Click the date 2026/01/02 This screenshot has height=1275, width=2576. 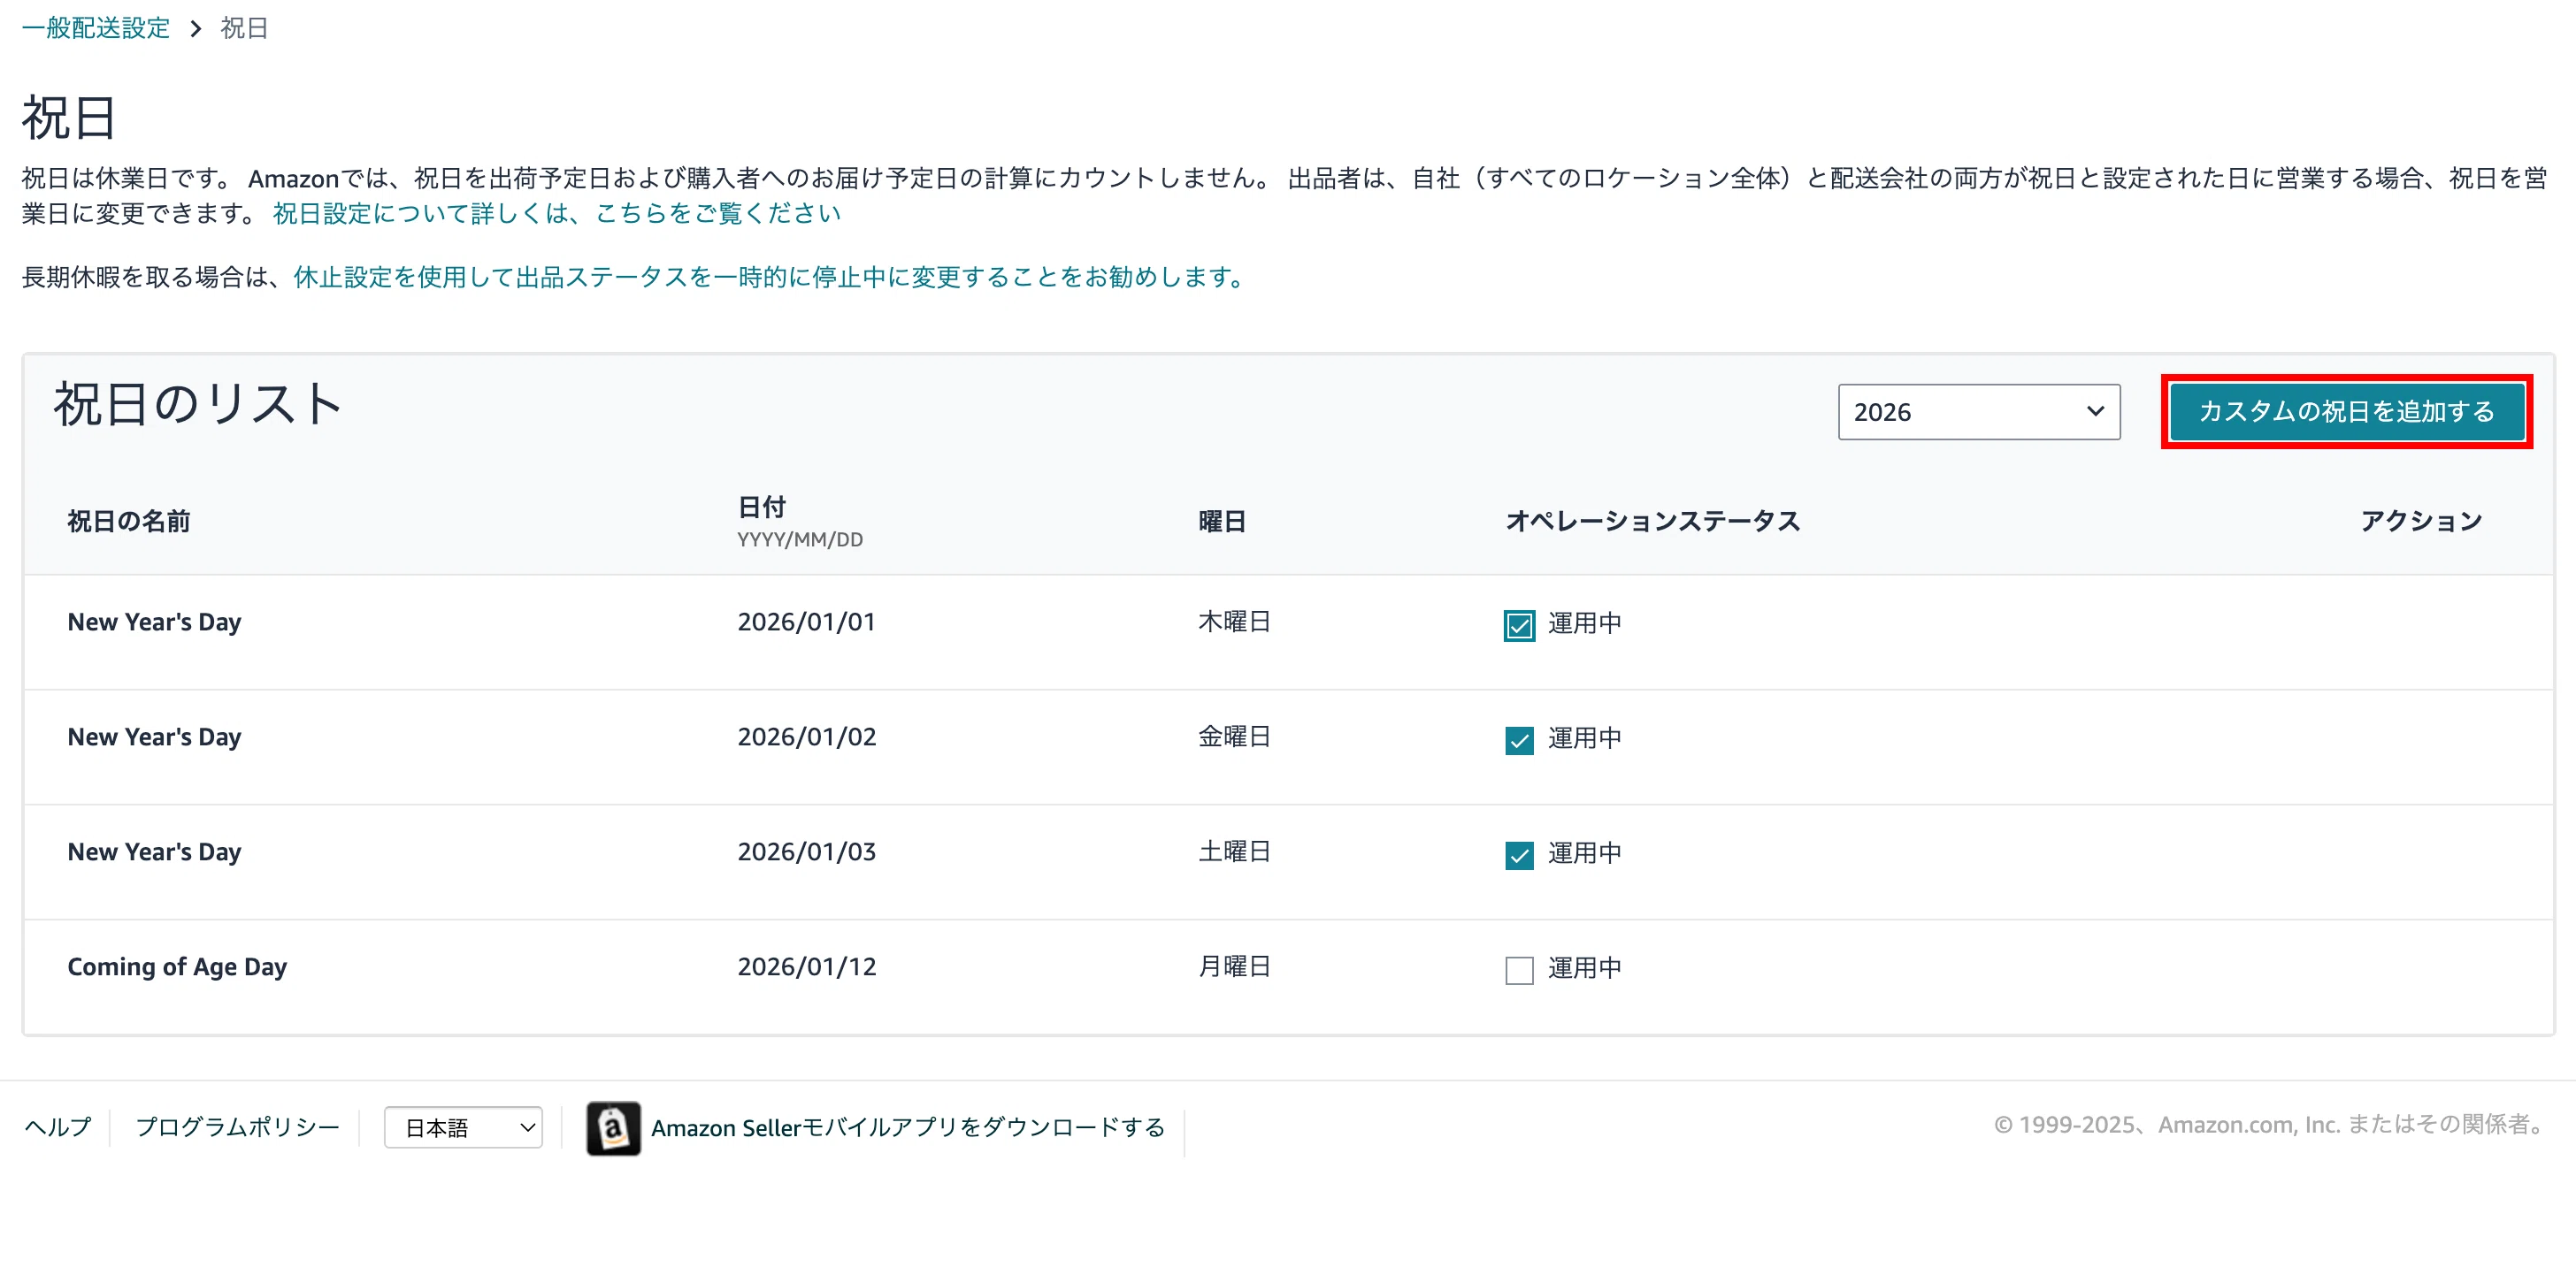[x=806, y=737]
